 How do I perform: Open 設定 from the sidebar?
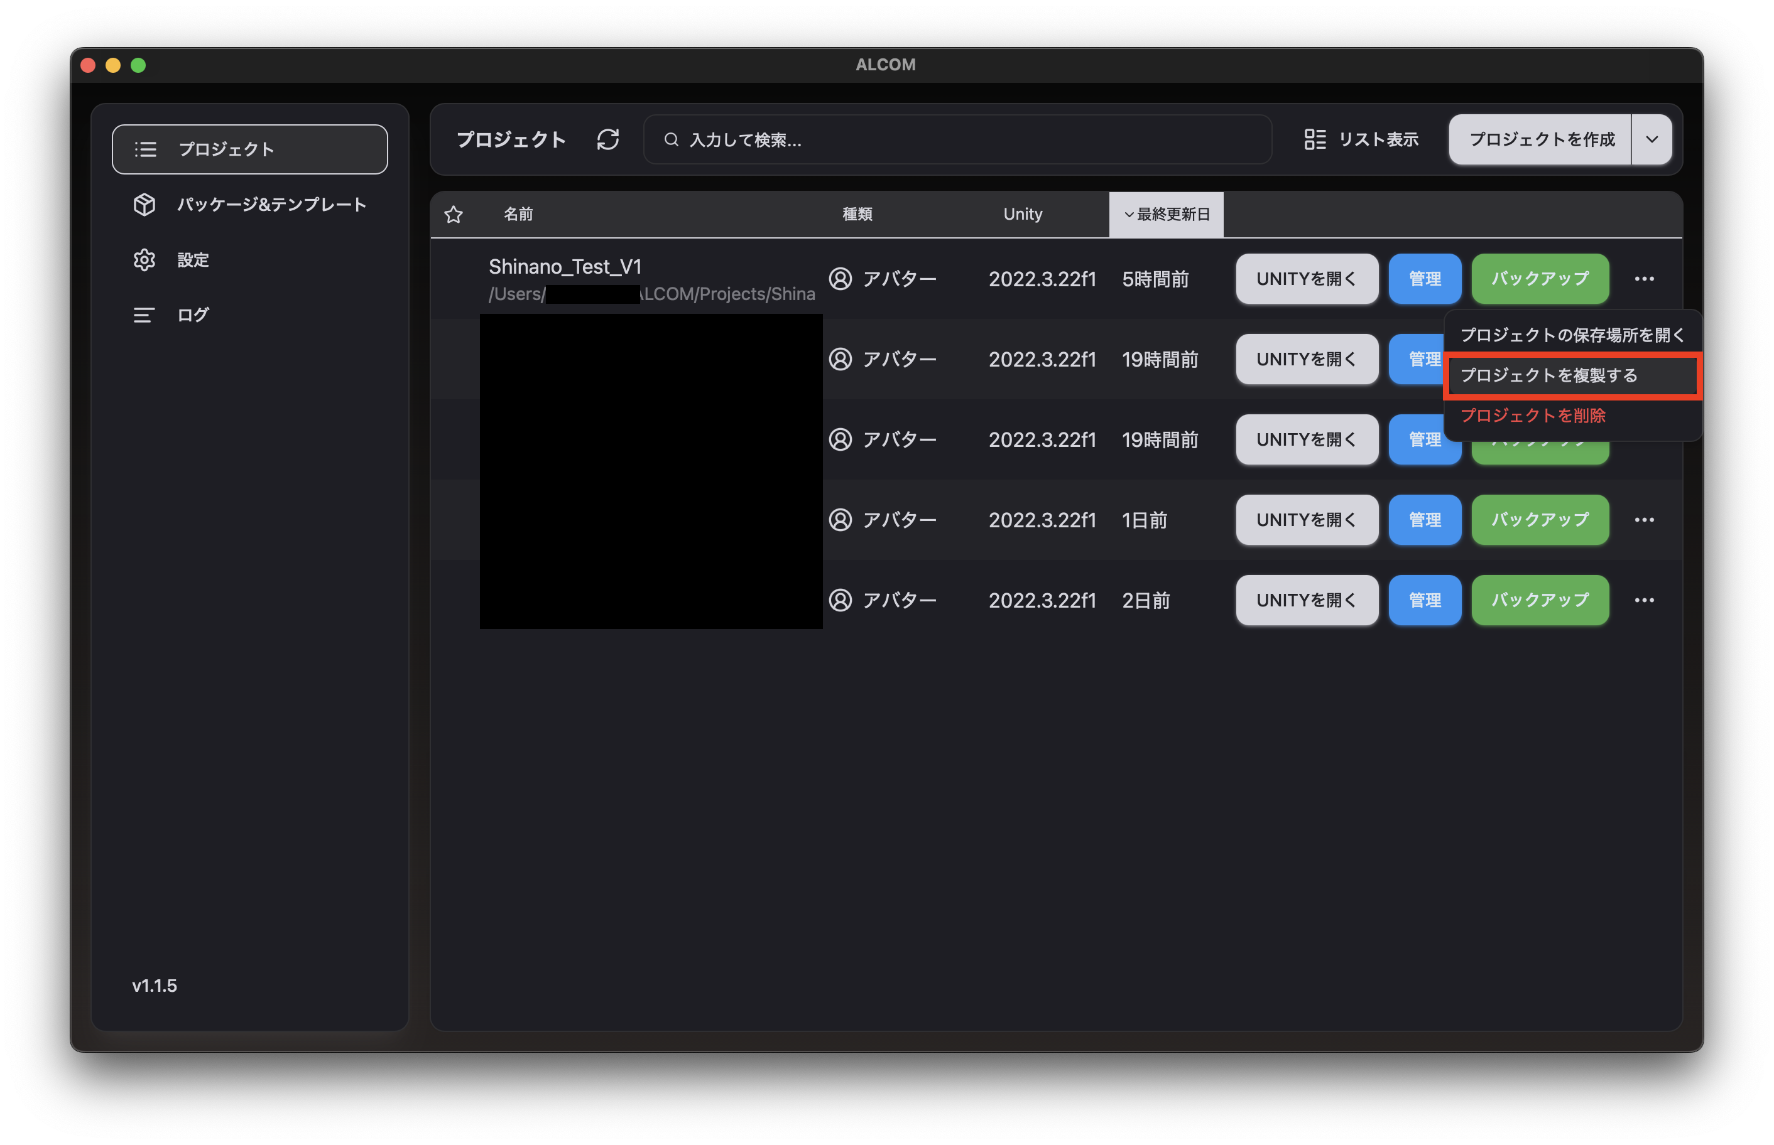point(193,259)
